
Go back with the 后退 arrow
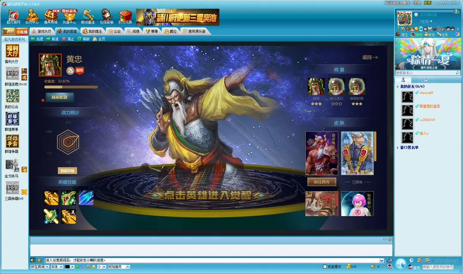(37, 39)
